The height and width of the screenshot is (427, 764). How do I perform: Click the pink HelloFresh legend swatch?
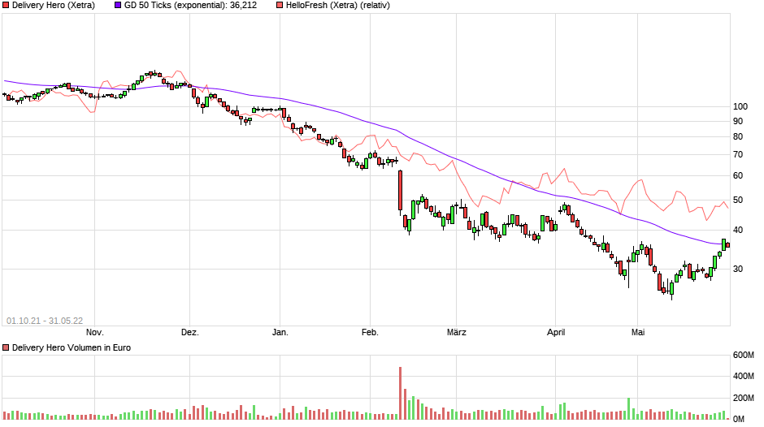[280, 6]
